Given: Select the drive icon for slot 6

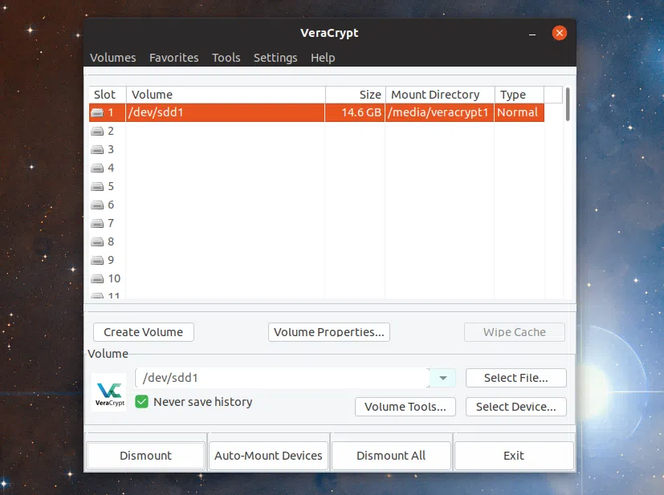Looking at the screenshot, I should 97,205.
